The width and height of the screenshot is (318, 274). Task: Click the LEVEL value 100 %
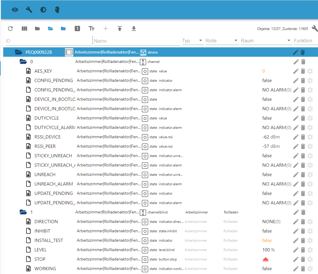tap(269, 250)
